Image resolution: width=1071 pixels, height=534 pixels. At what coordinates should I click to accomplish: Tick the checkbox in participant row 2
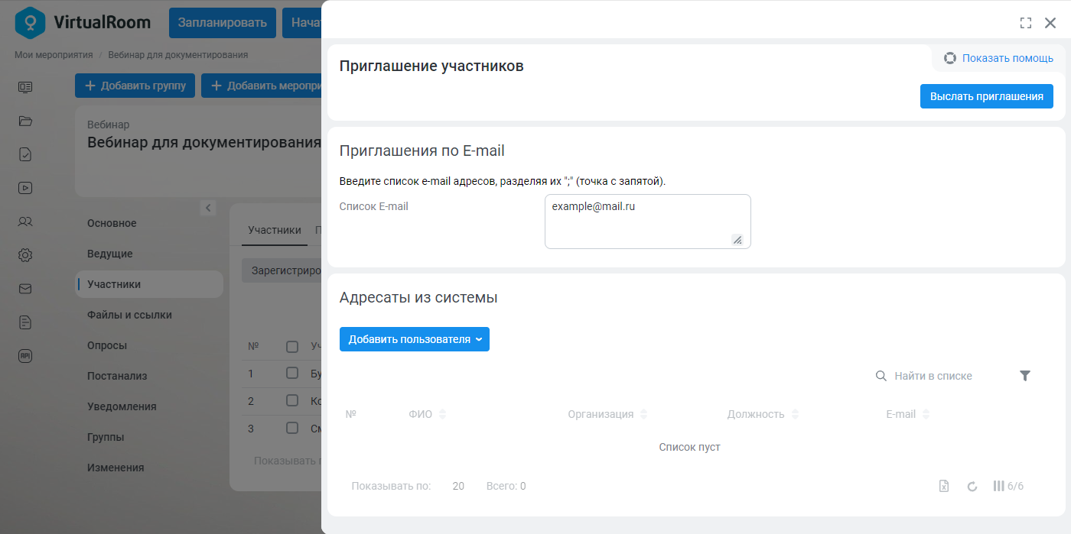pos(292,400)
